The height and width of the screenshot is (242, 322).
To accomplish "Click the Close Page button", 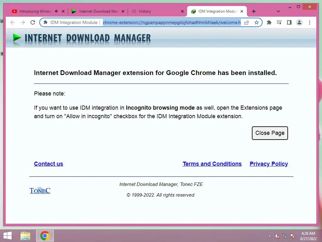I will (270, 133).
